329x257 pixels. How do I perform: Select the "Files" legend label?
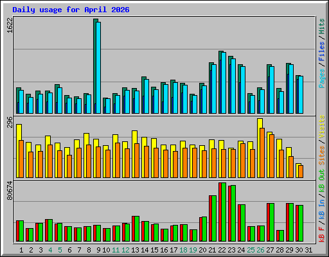coord(322,51)
